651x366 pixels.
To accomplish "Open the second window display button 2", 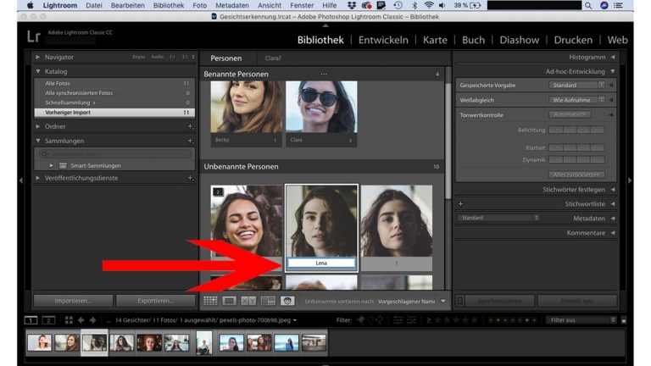I will pyautogui.click(x=48, y=320).
